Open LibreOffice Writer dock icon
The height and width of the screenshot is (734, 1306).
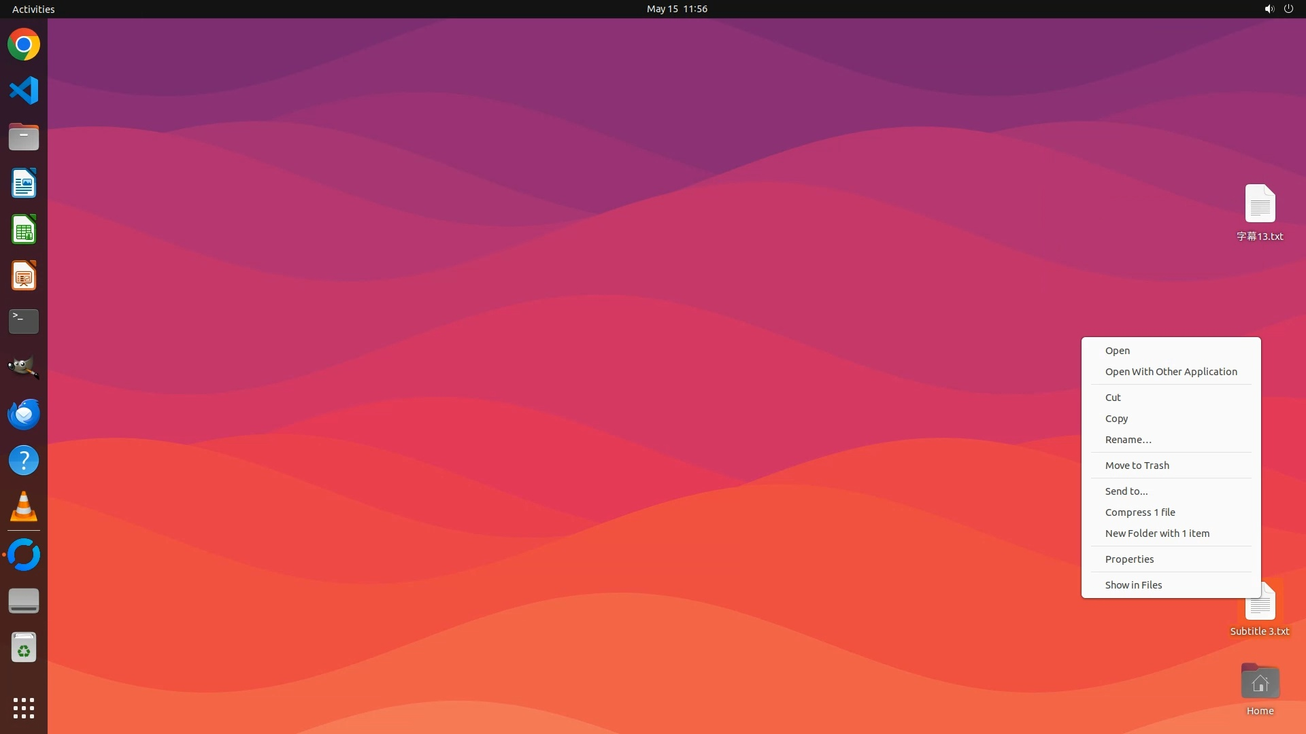click(24, 183)
